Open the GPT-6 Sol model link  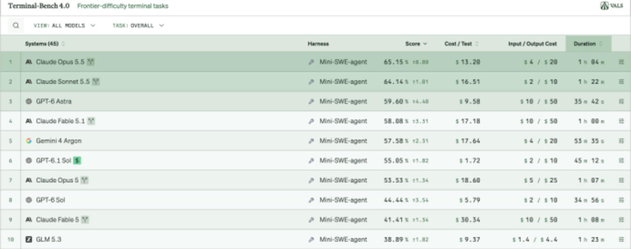point(50,200)
